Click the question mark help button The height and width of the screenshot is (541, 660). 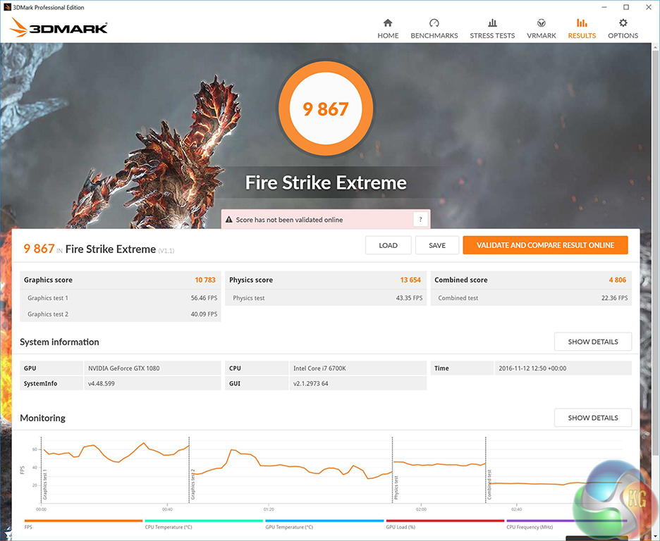click(420, 219)
